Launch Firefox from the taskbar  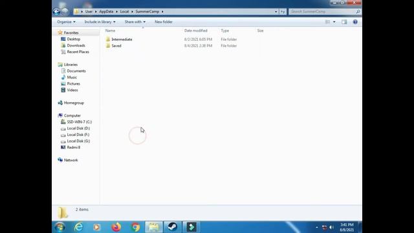pyautogui.click(x=116, y=227)
